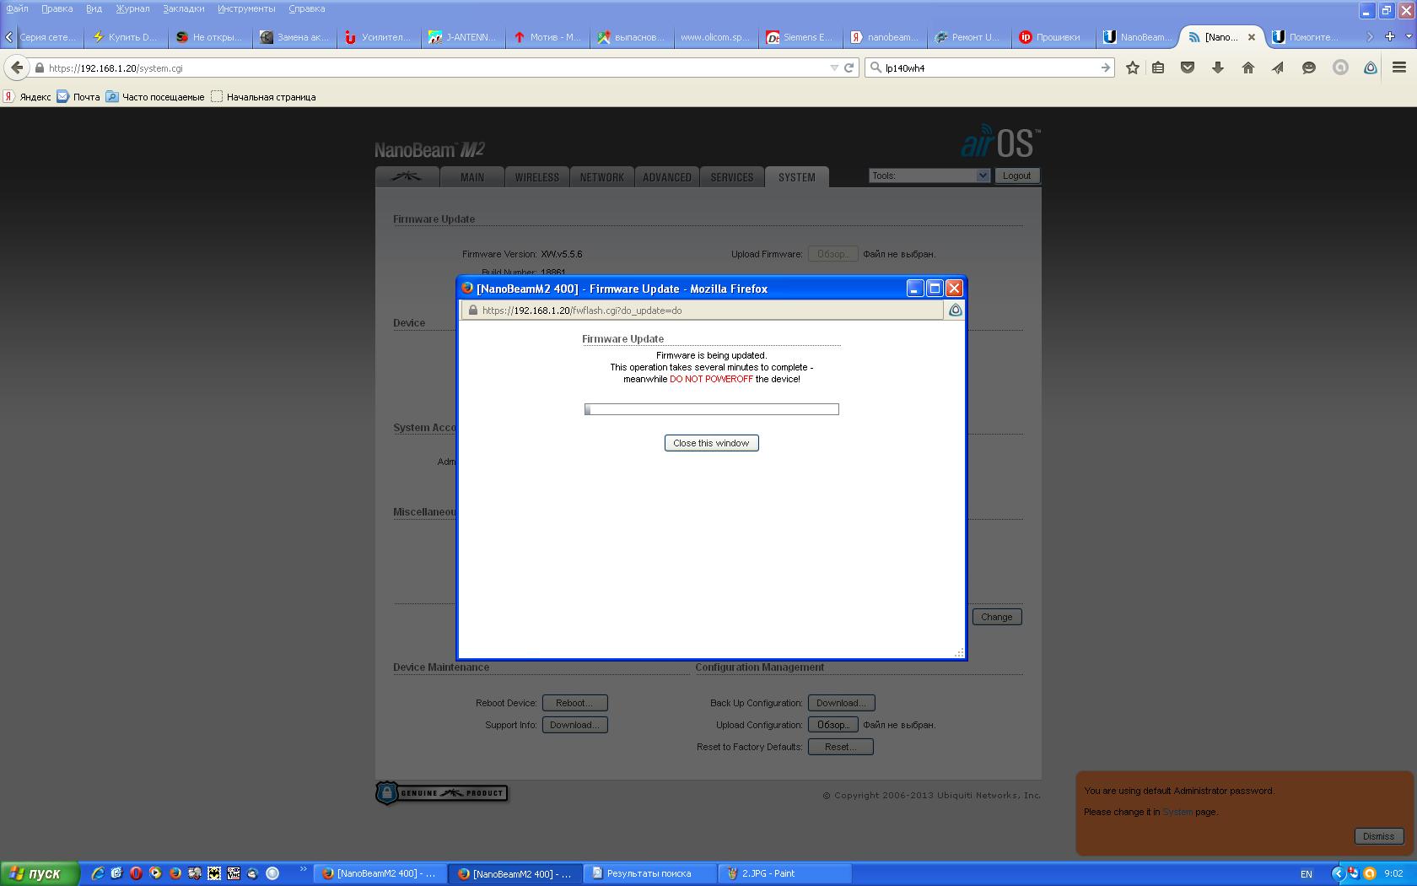Viewport: 1417px width, 886px height.
Task: Click the Reboot... button
Action: point(574,703)
